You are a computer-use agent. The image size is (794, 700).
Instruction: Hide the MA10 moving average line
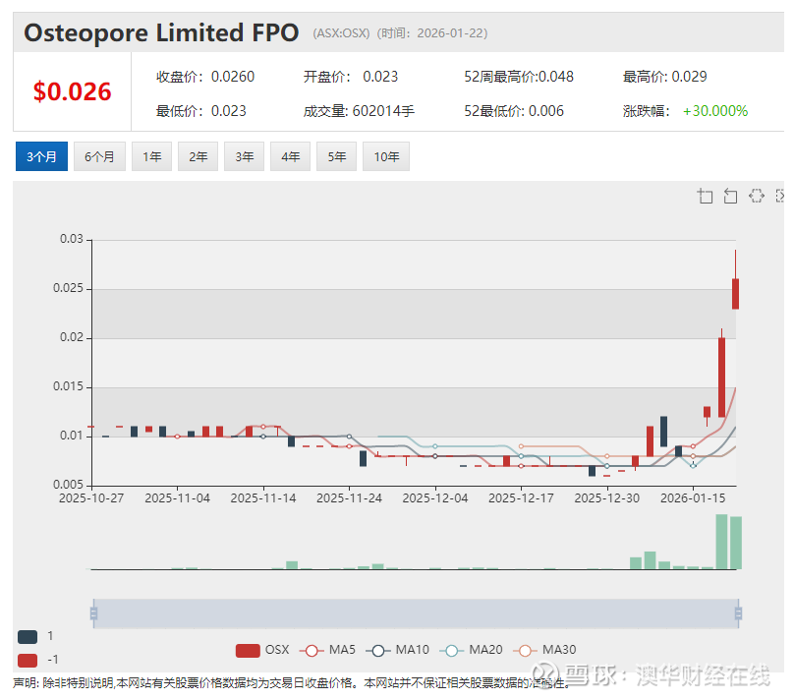[398, 650]
